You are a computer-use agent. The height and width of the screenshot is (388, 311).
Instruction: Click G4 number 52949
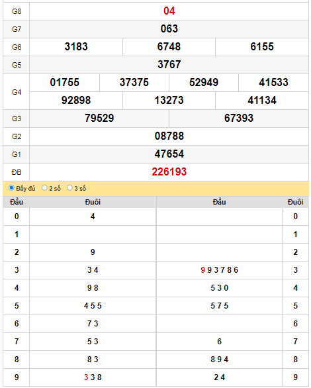point(204,82)
